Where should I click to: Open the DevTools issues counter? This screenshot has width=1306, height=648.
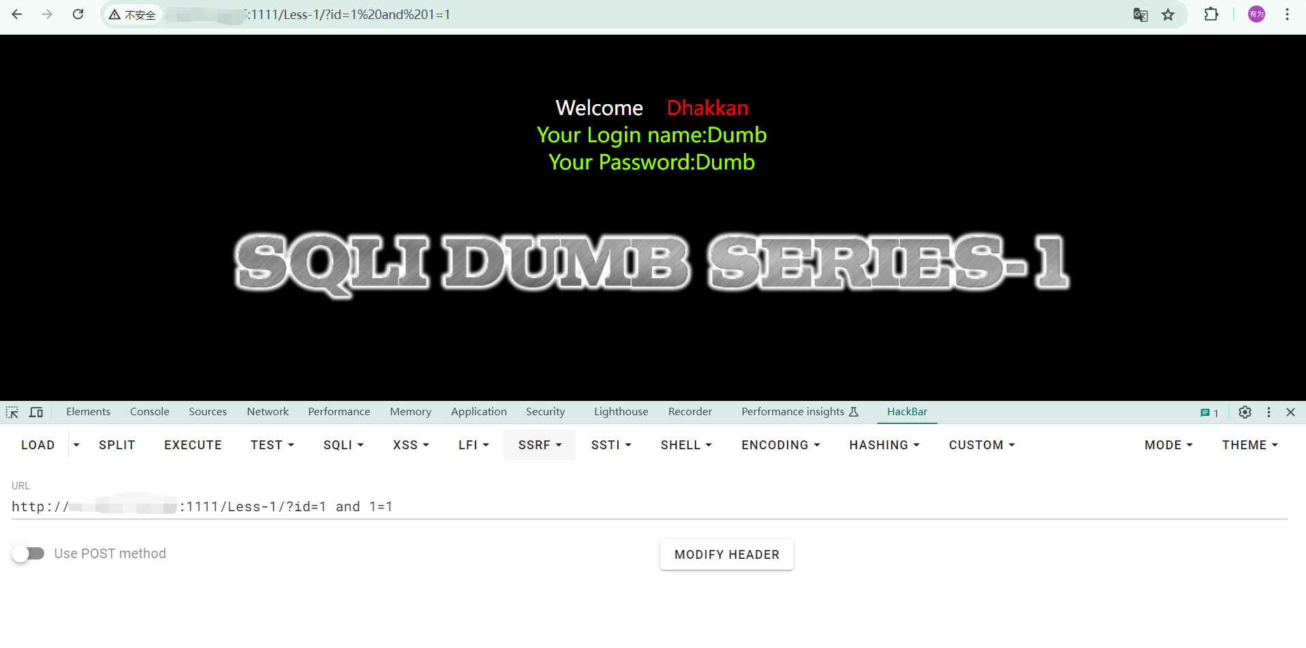point(1209,412)
